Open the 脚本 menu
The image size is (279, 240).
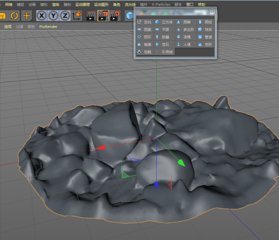click(x=178, y=5)
